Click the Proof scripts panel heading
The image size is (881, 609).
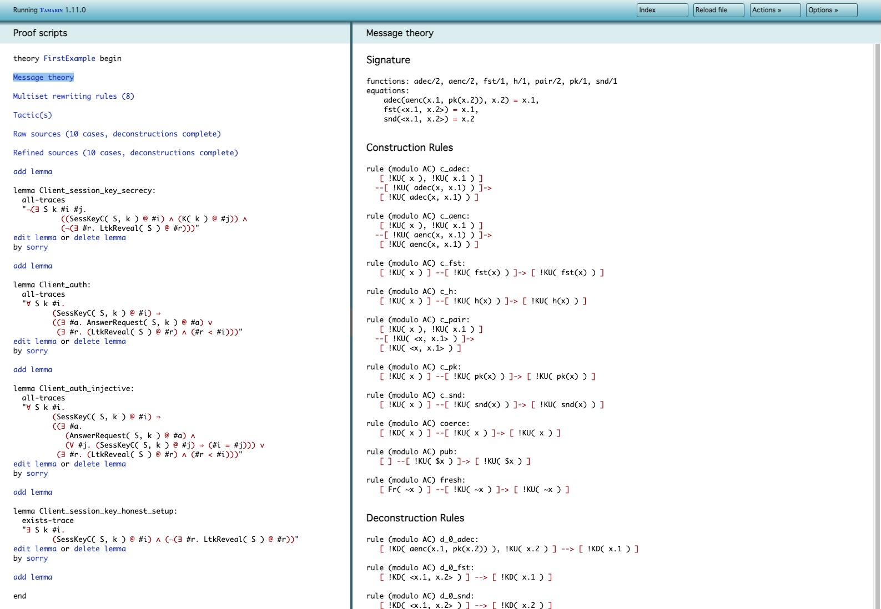[40, 33]
